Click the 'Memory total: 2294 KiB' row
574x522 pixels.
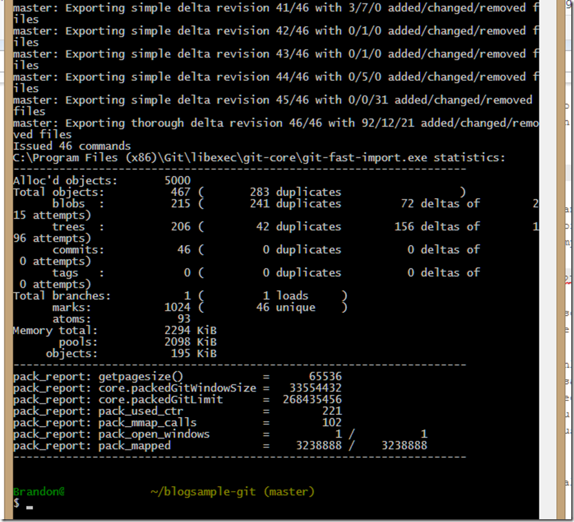tap(115, 331)
